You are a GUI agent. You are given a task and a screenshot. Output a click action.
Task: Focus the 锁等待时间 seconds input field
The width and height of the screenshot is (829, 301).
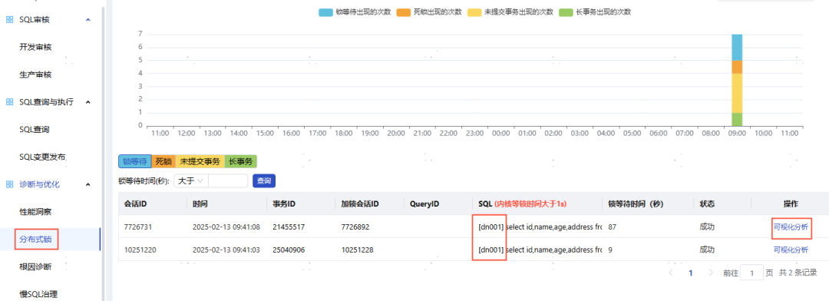coord(228,181)
